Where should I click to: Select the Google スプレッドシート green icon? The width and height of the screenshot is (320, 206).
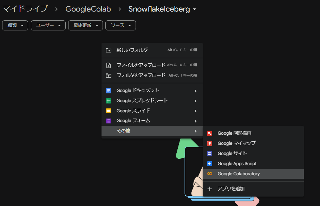coord(109,101)
